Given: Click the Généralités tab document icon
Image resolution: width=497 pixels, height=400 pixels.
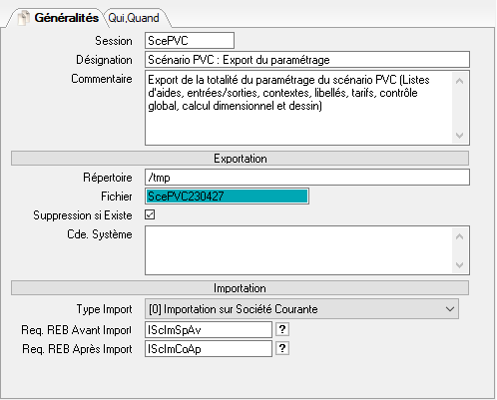Looking at the screenshot, I should (x=24, y=18).
